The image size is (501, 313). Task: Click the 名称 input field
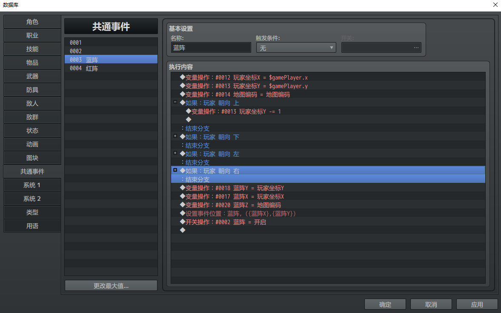(211, 48)
